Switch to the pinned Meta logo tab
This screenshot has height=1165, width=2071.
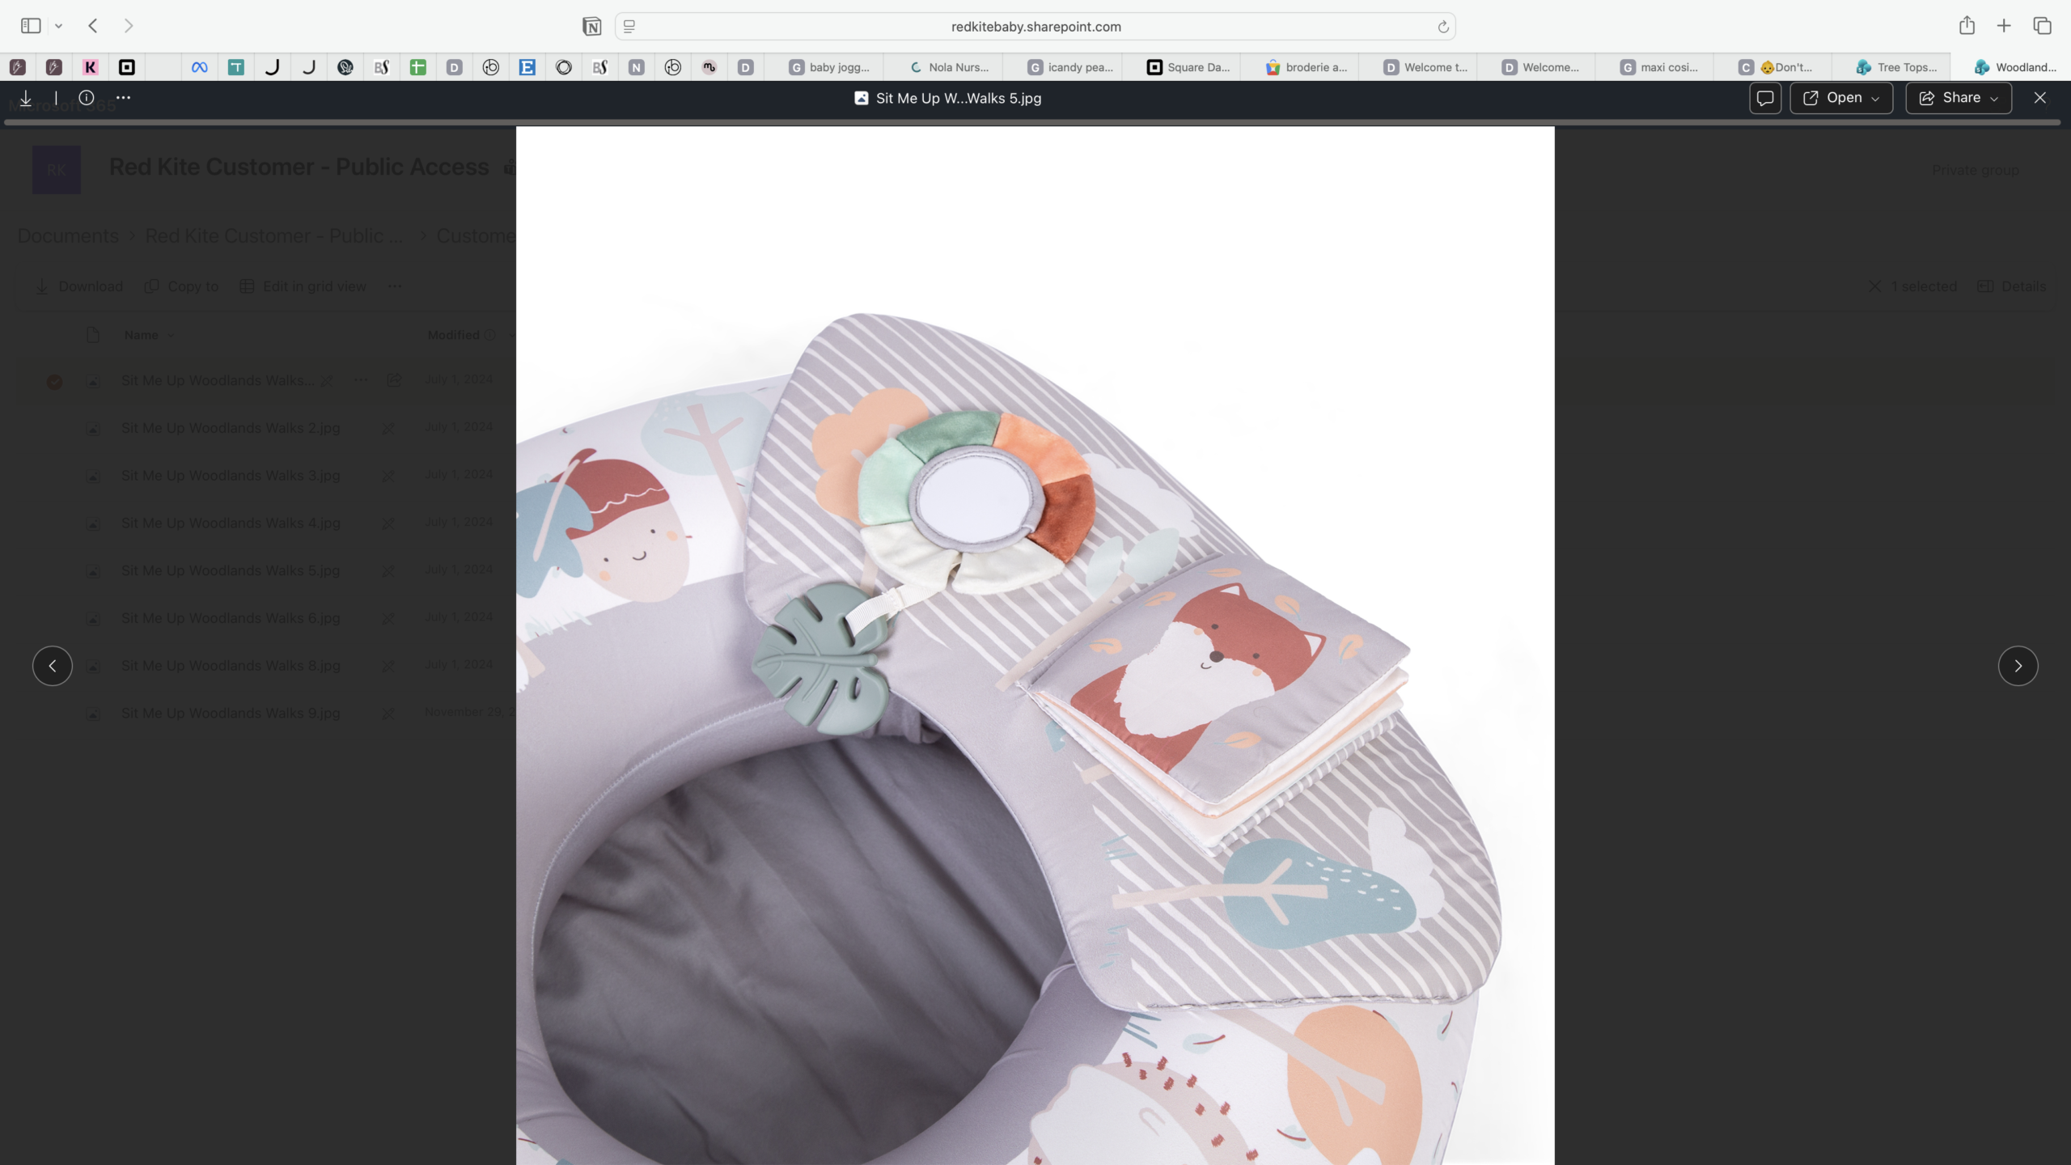point(200,67)
